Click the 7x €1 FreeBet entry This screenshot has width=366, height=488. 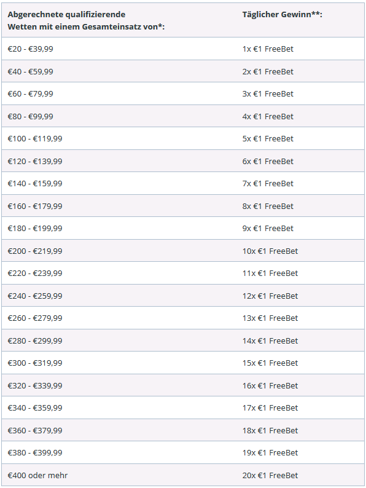pos(268,183)
